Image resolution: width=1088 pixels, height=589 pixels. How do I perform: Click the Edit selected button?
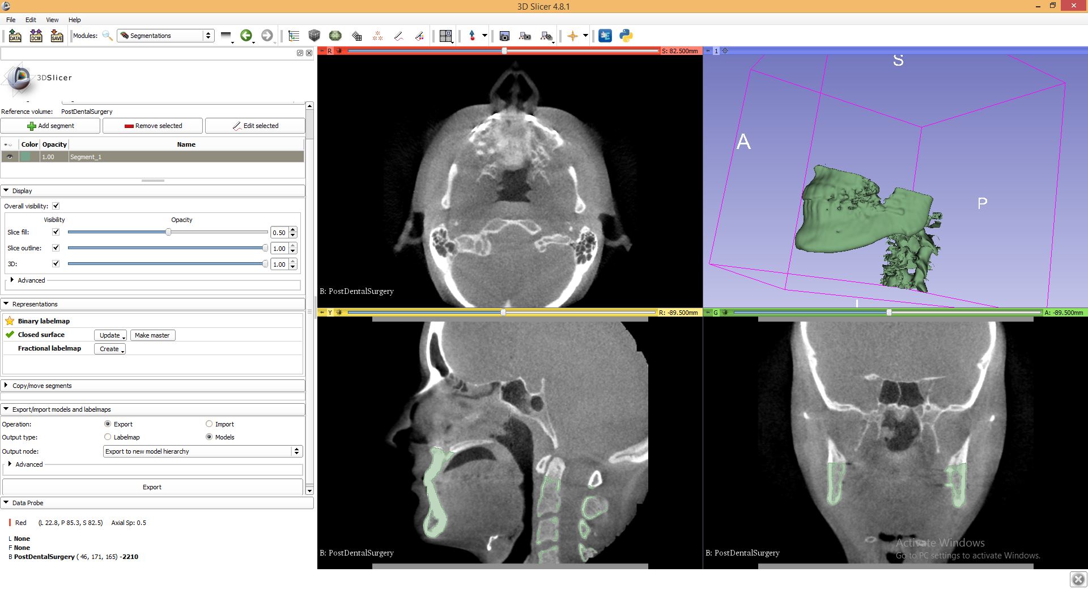pos(255,126)
